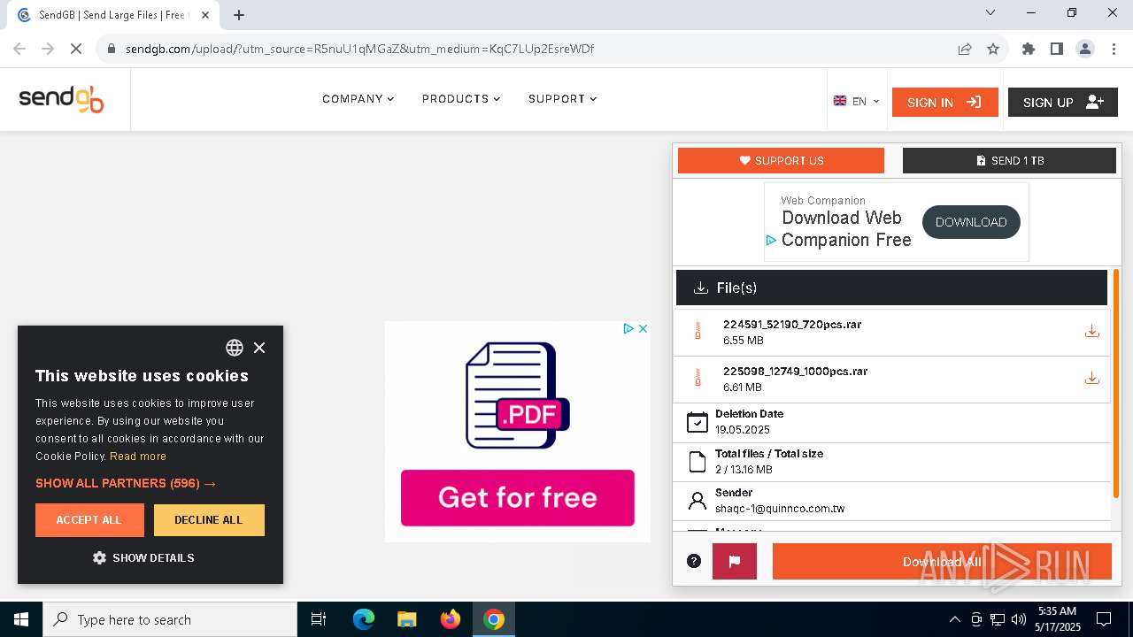Click the SIGN IN button
Viewport: 1133px width, 637px height.
(x=945, y=103)
